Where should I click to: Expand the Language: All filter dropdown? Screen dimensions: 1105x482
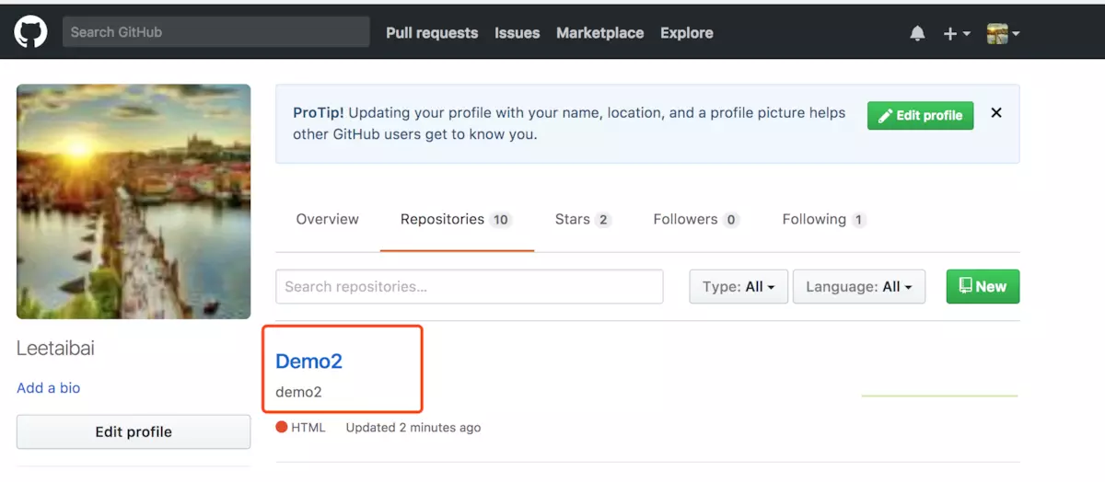tap(858, 286)
